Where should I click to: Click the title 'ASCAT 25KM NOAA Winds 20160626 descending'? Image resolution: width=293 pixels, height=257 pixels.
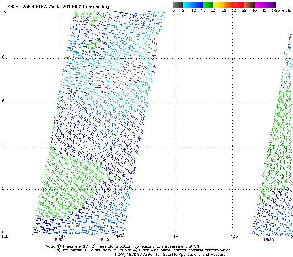pos(58,6)
